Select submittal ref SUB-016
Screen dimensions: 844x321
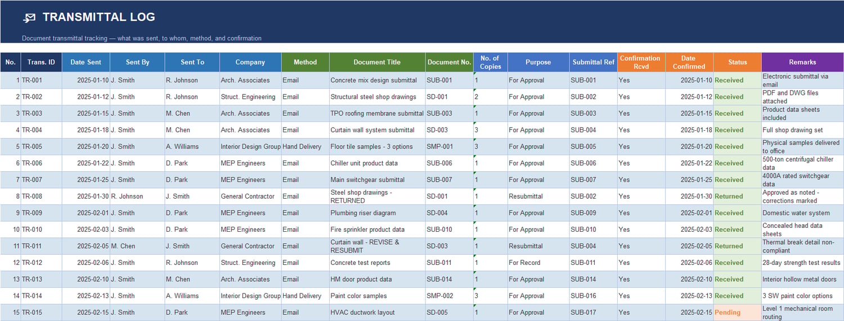point(593,296)
